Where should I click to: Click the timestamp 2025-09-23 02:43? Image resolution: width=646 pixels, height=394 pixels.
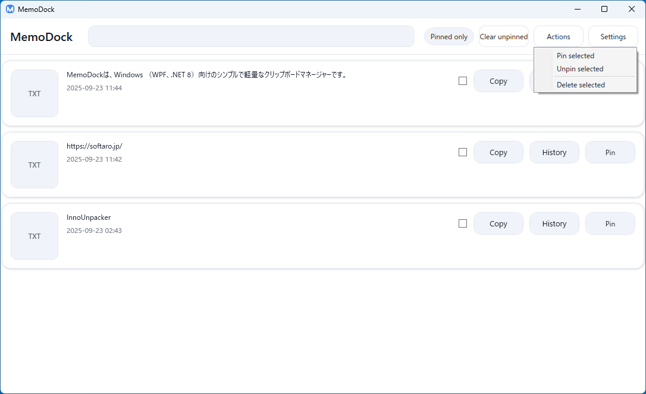pyautogui.click(x=95, y=230)
